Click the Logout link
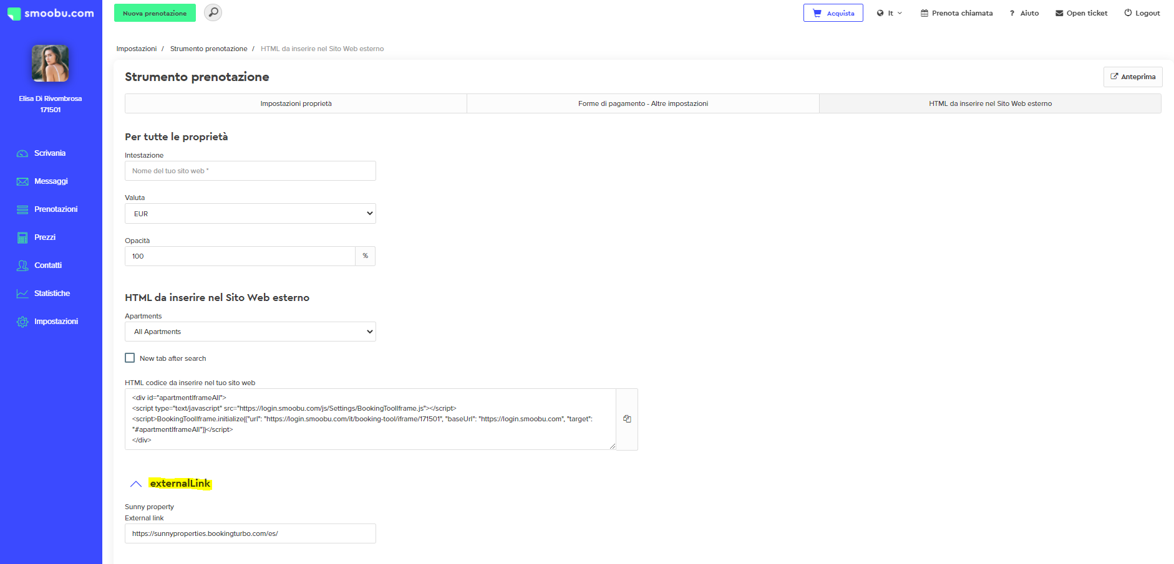This screenshot has width=1174, height=564. (1142, 13)
